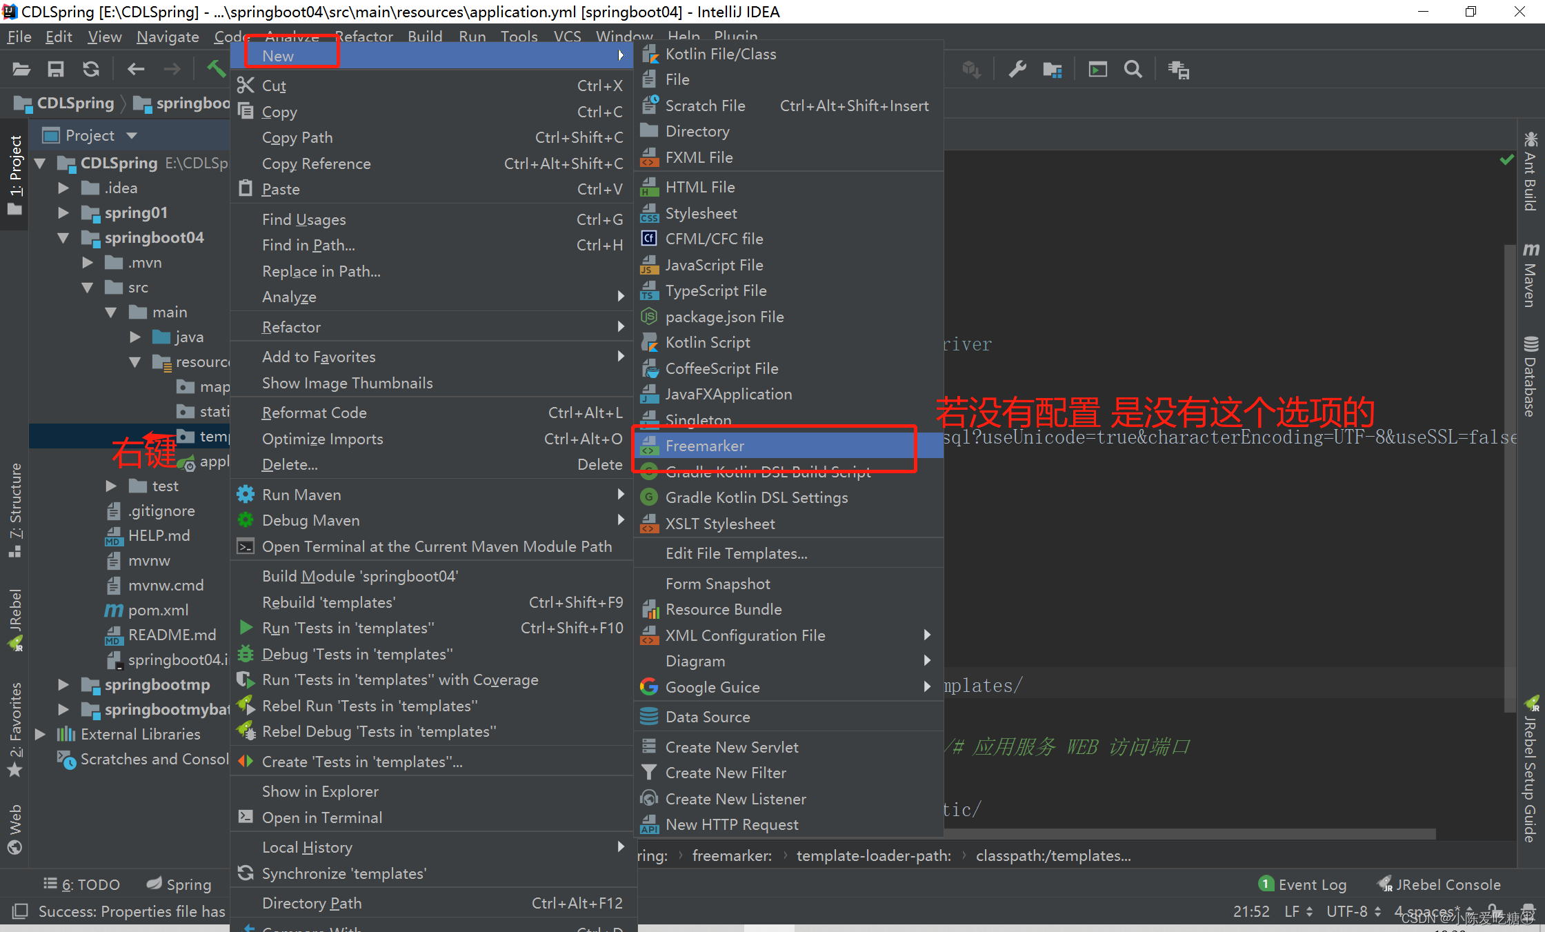Click the Open folder toolbar icon
This screenshot has width=1545, height=932.
(21, 69)
